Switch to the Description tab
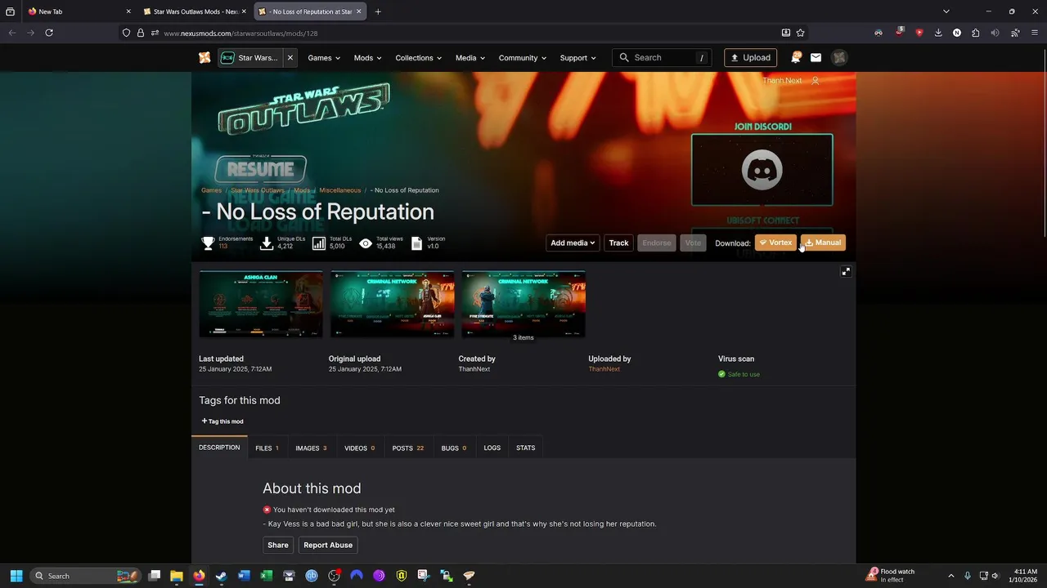Screen dimensions: 1047x588 [219, 448]
